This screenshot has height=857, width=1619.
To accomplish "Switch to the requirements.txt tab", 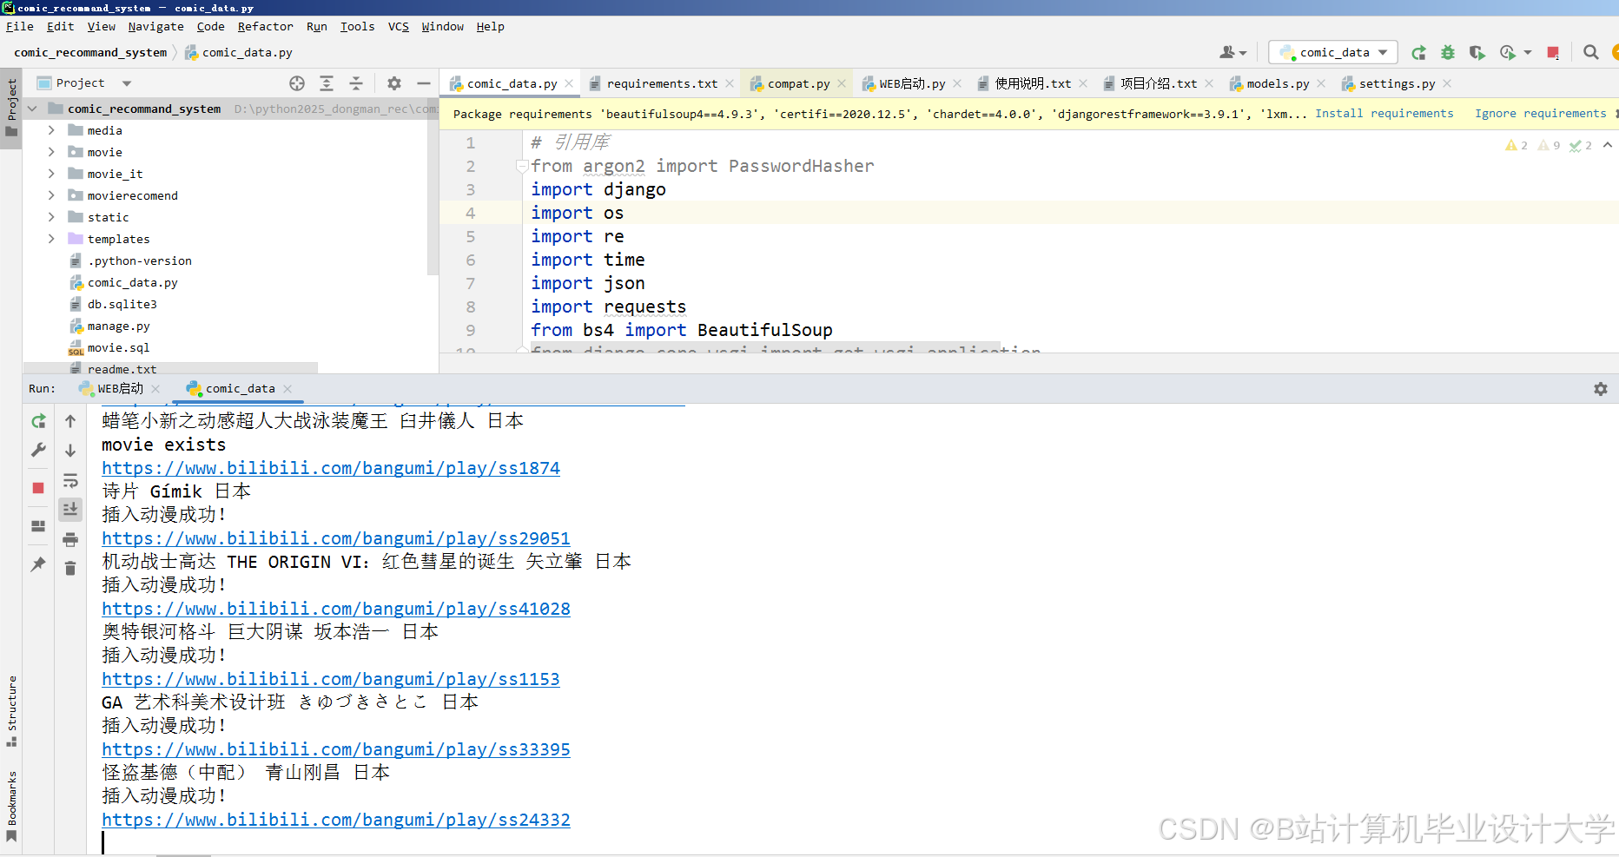I will click(662, 82).
